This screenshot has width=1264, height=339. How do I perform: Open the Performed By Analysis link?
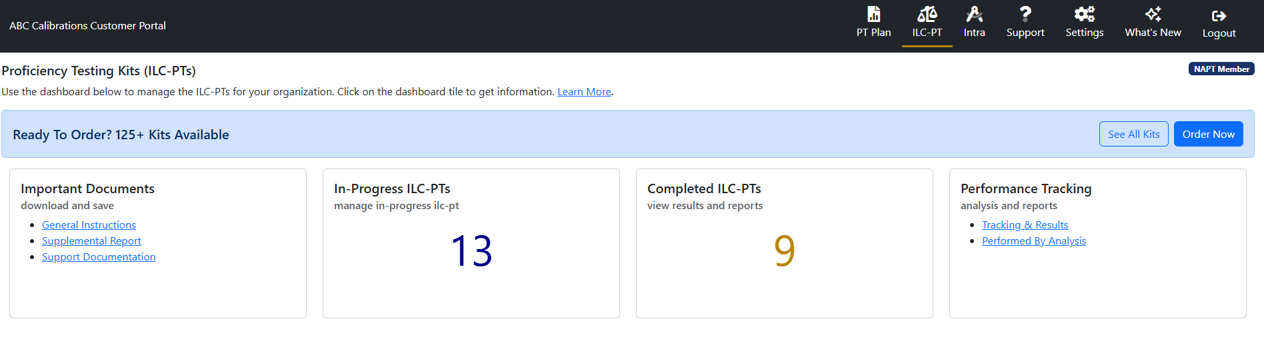click(x=1033, y=241)
